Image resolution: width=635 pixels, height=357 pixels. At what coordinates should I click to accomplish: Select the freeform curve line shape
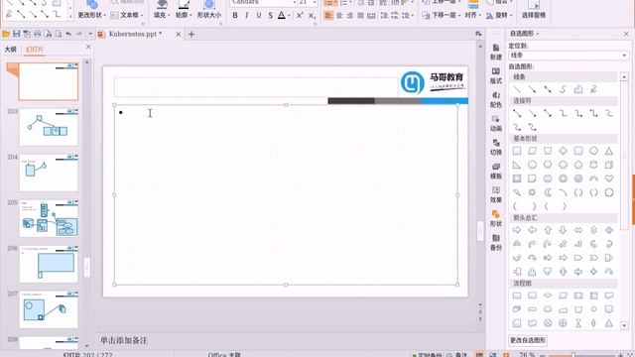[593, 89]
